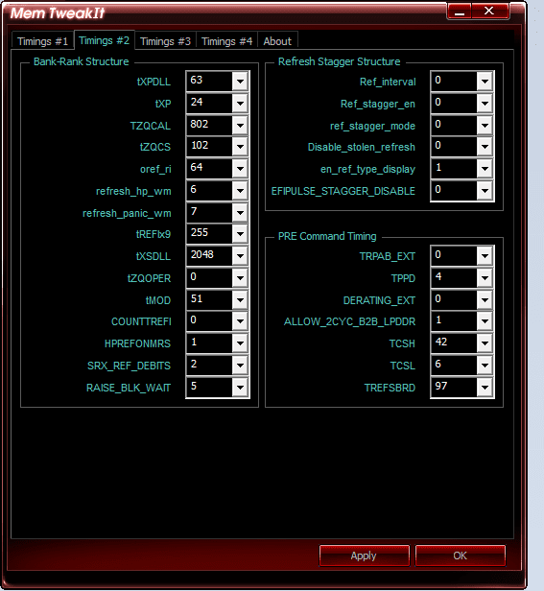The width and height of the screenshot is (544, 591).
Task: Open the COUNTTREFI dropdown
Action: [x=240, y=321]
